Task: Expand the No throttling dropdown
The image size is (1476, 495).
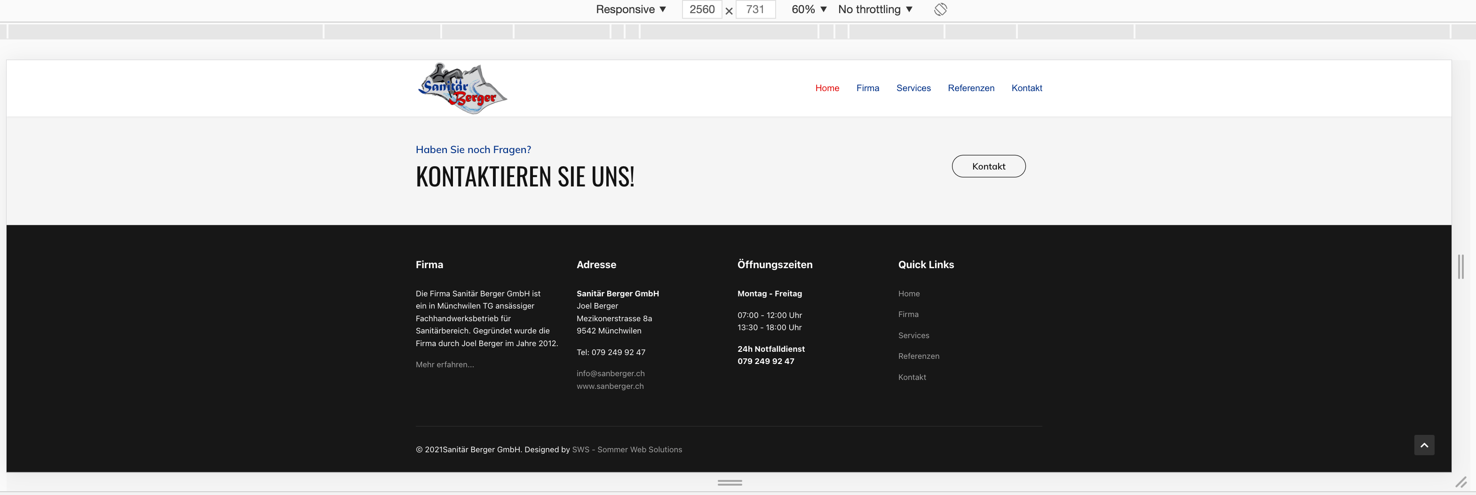Action: point(874,10)
